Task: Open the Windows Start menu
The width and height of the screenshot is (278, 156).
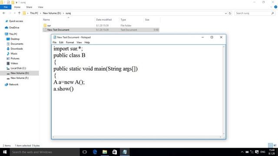Action: 5,152
